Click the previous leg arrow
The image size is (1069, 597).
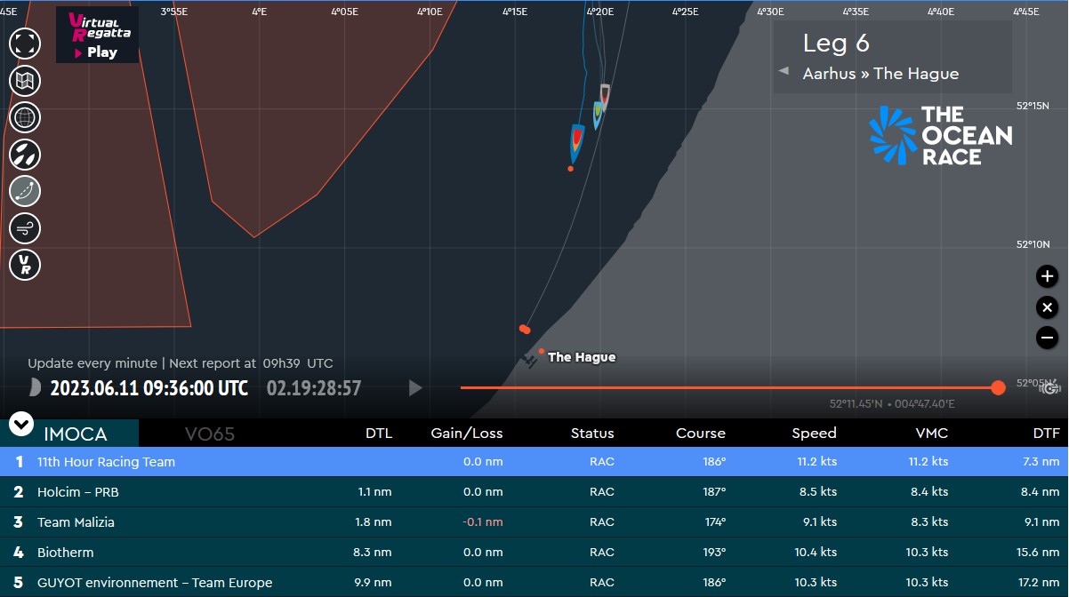tap(784, 71)
